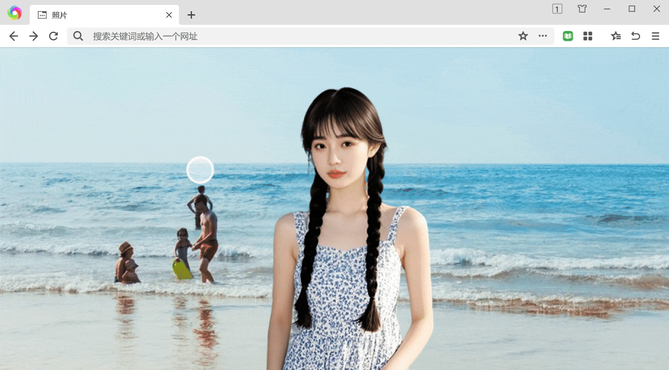This screenshot has width=669, height=370.
Task: Open the skin shirt icon
Action: click(x=582, y=9)
